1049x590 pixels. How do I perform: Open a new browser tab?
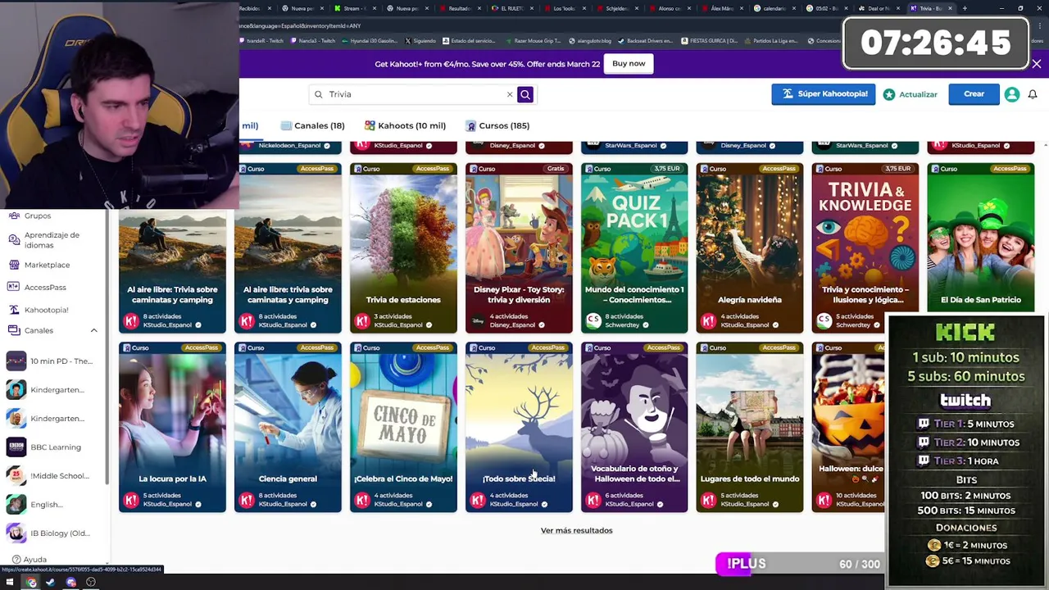click(x=965, y=8)
